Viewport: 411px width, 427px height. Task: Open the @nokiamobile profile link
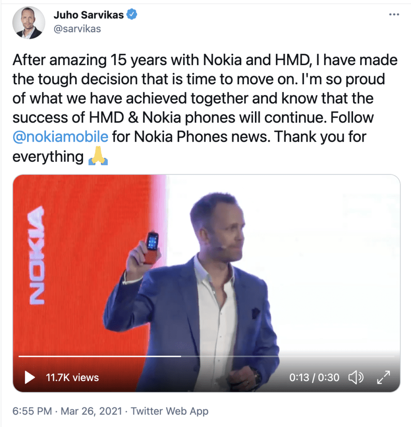coord(60,137)
